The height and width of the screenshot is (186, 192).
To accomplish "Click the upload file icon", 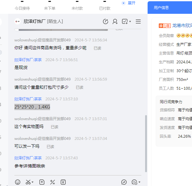I will [42, 182].
